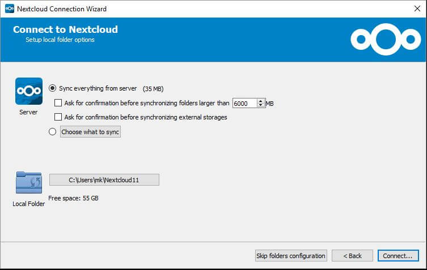Click Skip folders configuration button

tap(291, 256)
